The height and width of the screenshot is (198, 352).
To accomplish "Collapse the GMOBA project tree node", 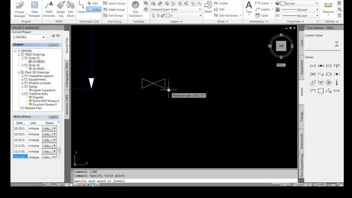I will [x=15, y=51].
